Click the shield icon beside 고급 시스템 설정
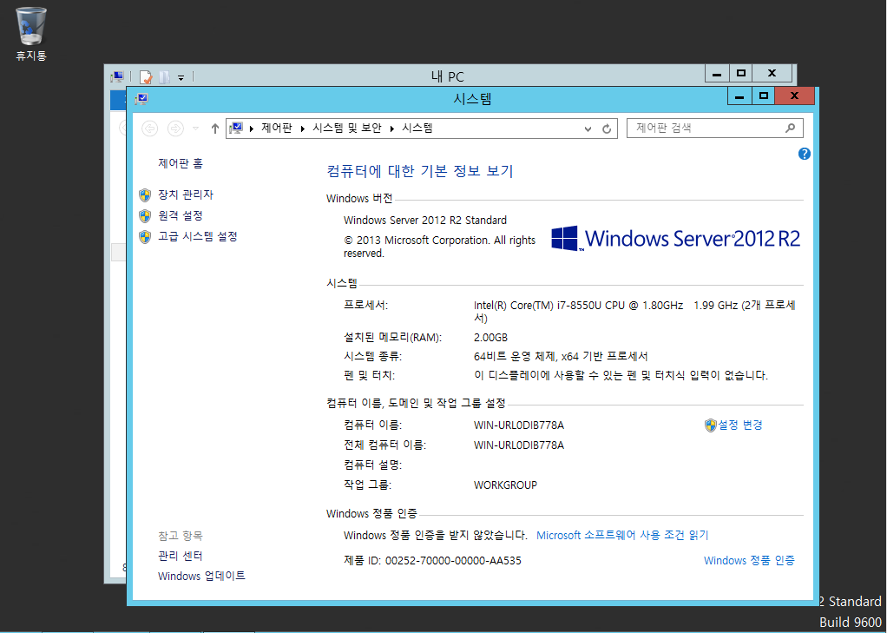Image resolution: width=887 pixels, height=633 pixels. 145,237
